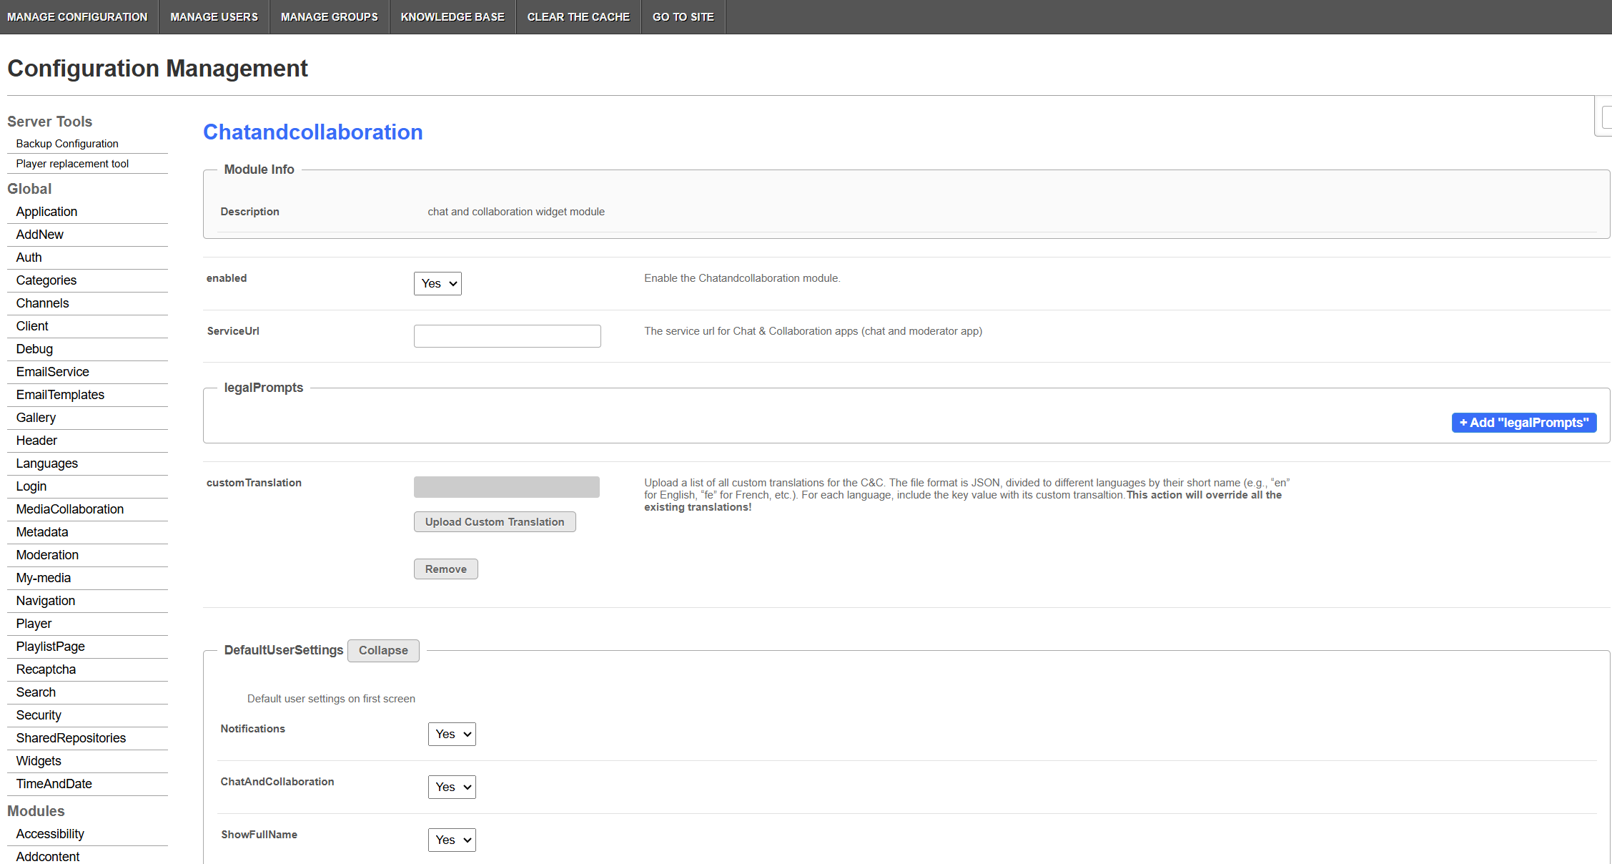This screenshot has width=1612, height=864.
Task: Click the ServiceUrl text field
Action: coord(507,336)
